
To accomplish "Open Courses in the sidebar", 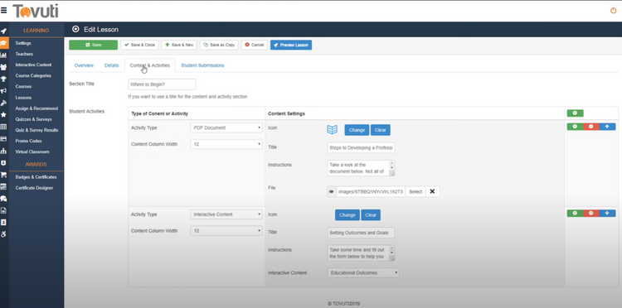I will point(23,86).
